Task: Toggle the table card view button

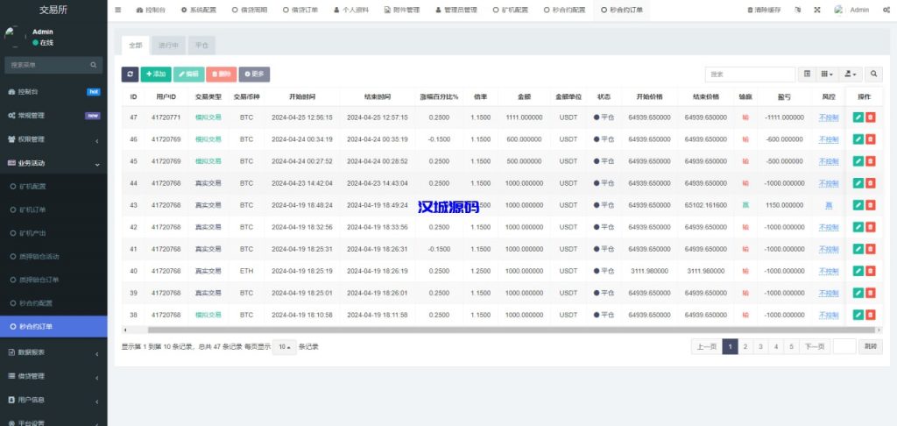Action: 808,75
